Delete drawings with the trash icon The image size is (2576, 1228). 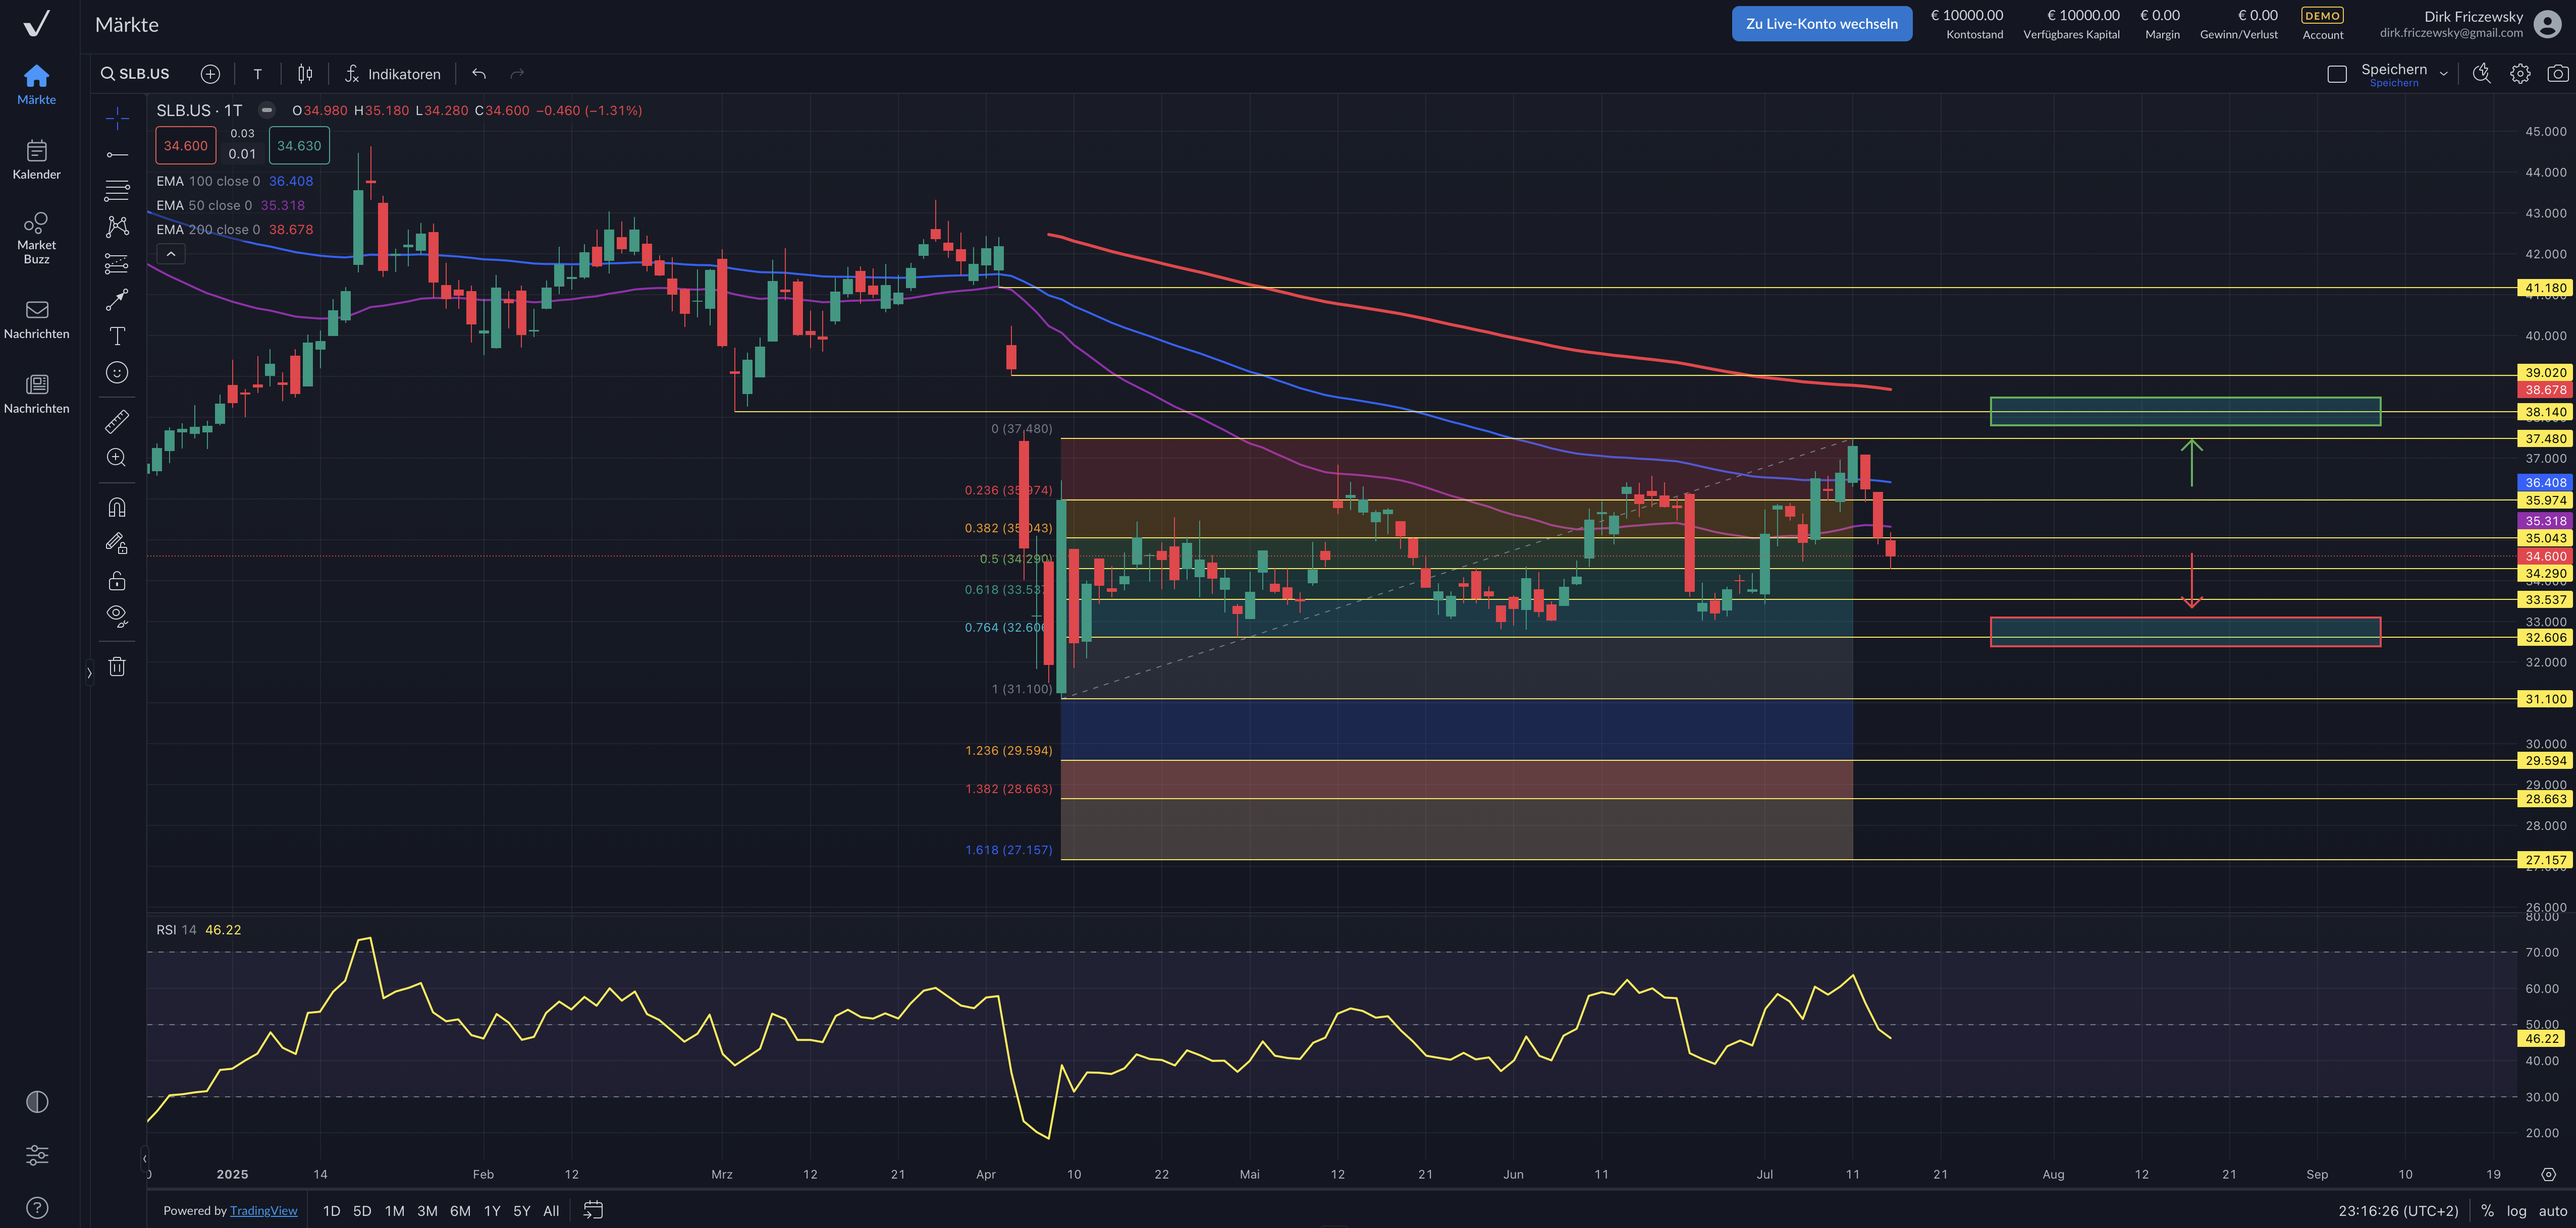click(x=117, y=667)
